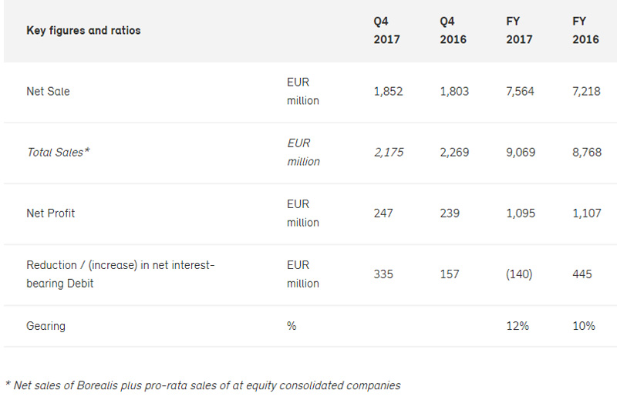Select the Total Sales* row label
617x400 pixels.
pyautogui.click(x=59, y=152)
